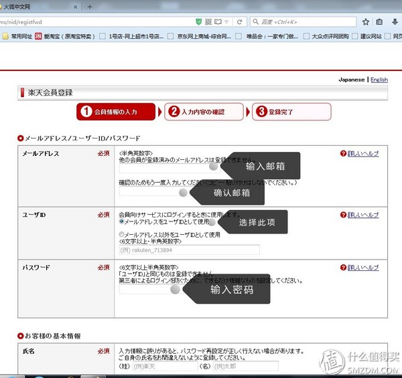Open 建议网站 bookmark

[x=366, y=36]
